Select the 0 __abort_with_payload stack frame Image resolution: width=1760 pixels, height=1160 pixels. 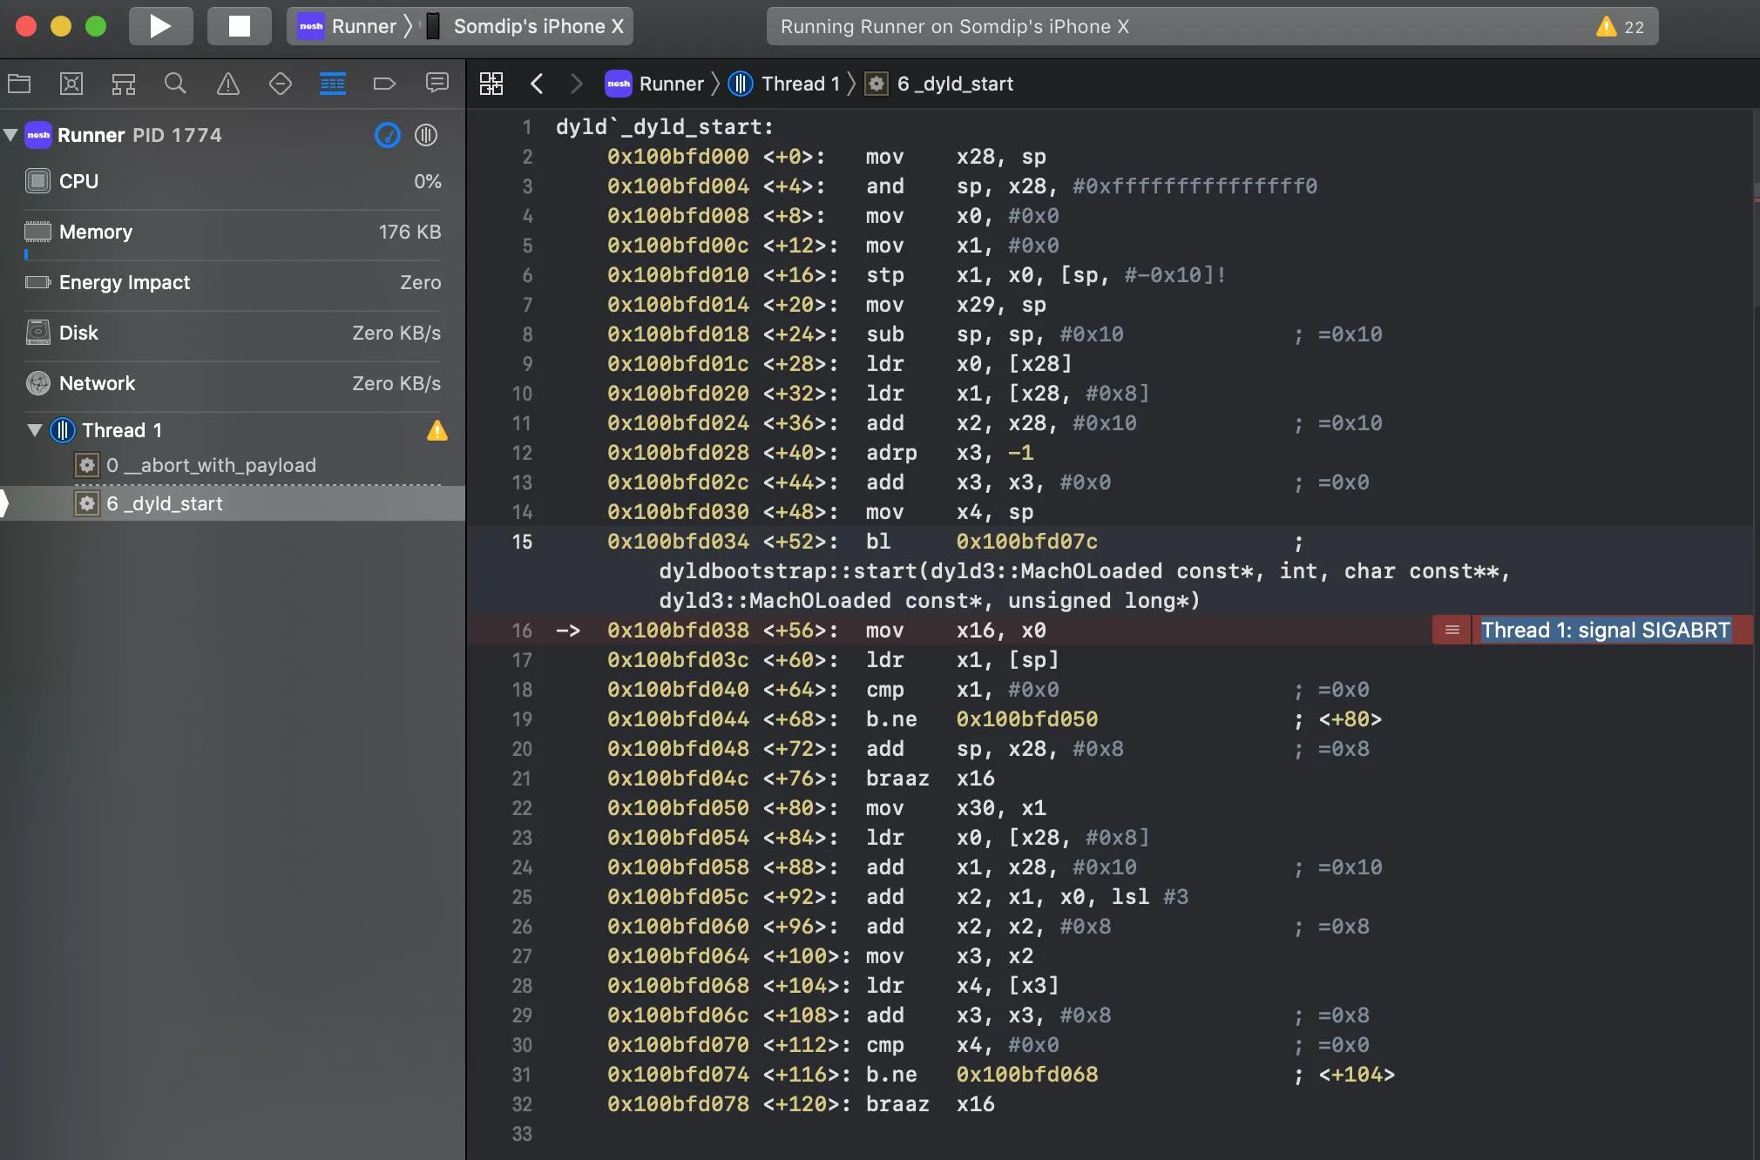(211, 465)
